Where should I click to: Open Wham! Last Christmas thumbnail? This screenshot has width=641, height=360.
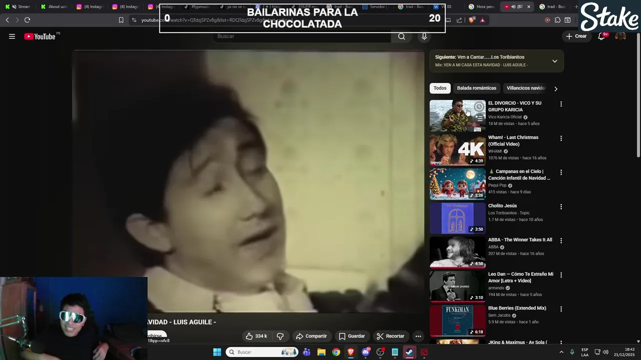point(457,149)
